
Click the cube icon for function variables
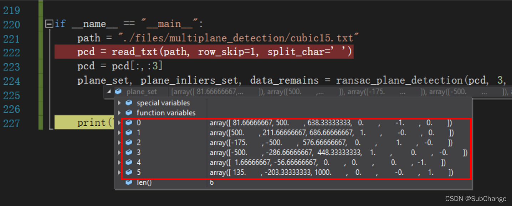[129, 113]
